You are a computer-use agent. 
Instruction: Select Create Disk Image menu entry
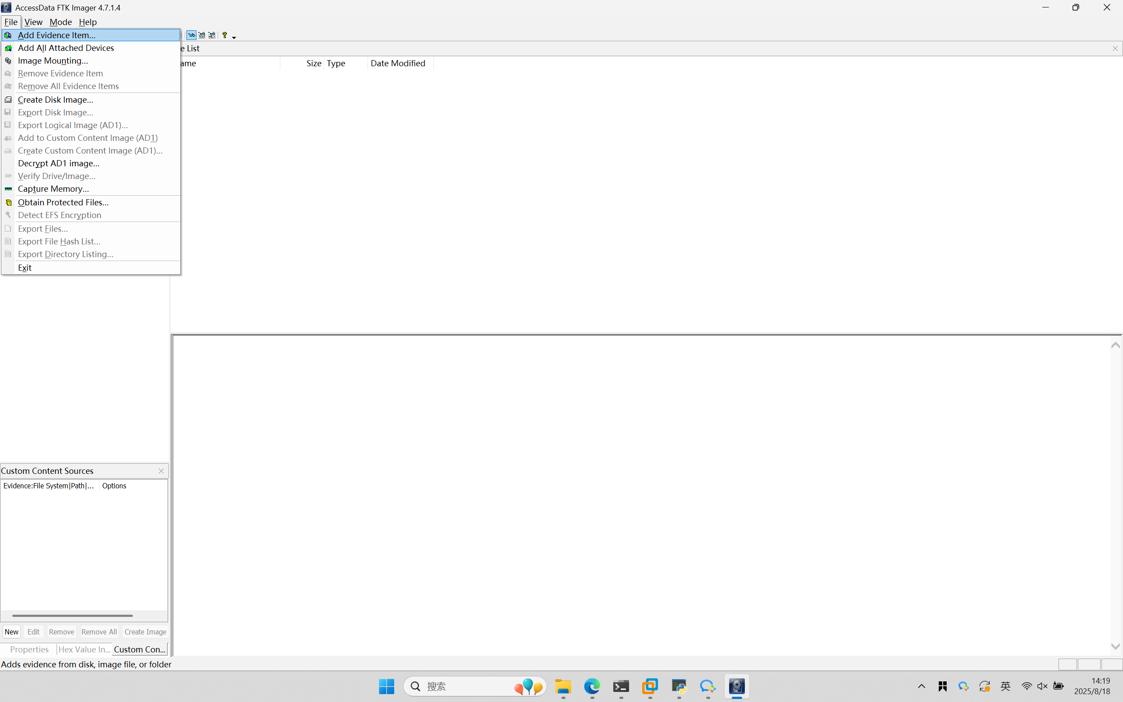(x=91, y=99)
